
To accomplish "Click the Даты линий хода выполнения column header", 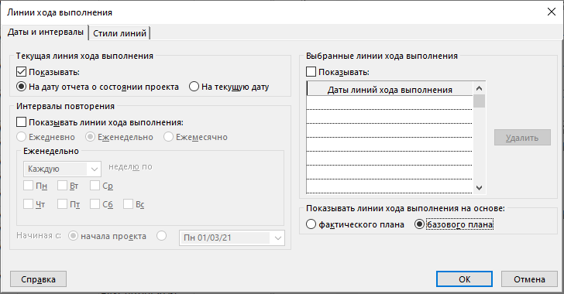I will [390, 90].
